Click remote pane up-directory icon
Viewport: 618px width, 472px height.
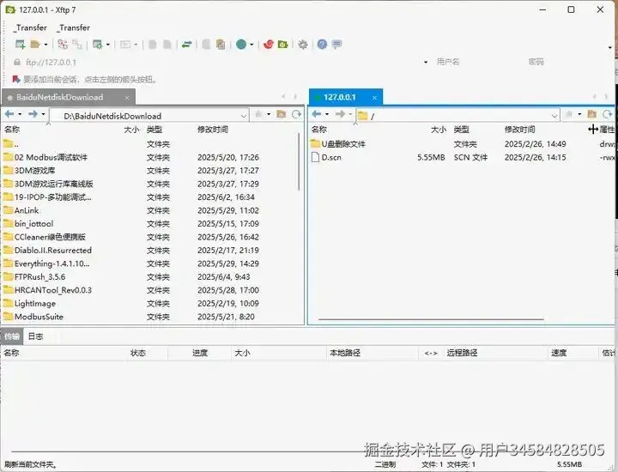[x=569, y=114]
